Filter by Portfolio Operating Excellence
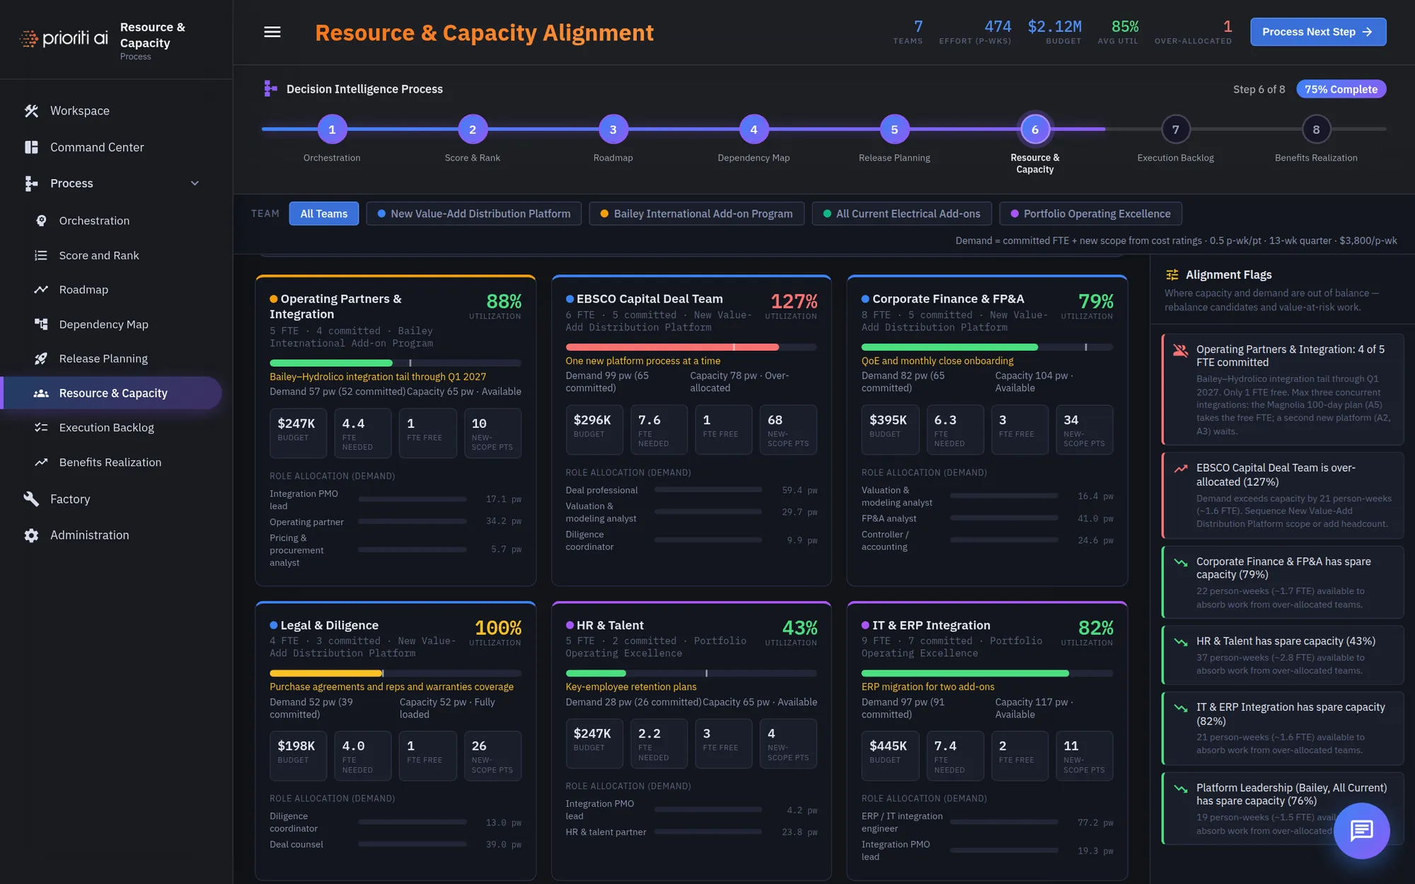 click(1090, 214)
